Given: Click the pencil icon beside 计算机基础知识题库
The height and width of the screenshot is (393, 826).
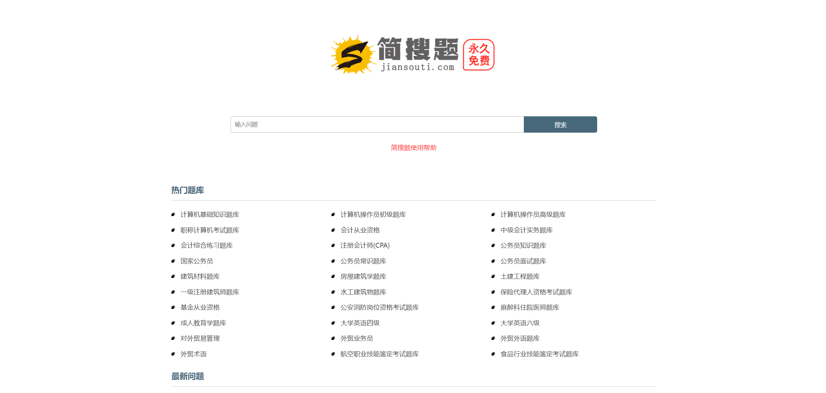Looking at the screenshot, I should pos(173,215).
